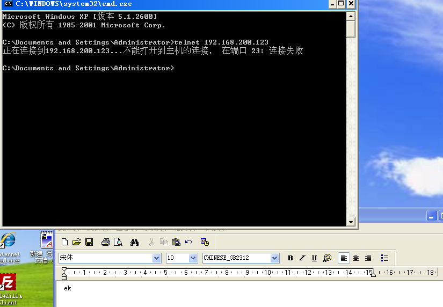Select Center alignment
Viewport: 443px width, 307px height.
pyautogui.click(x=356, y=258)
